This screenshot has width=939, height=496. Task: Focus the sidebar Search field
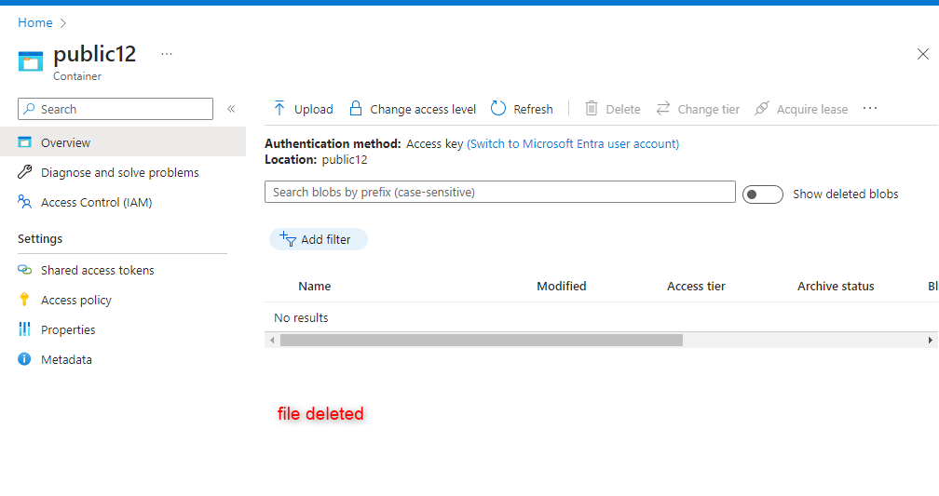tap(116, 109)
